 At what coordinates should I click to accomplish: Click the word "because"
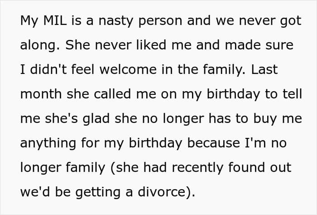213,143
